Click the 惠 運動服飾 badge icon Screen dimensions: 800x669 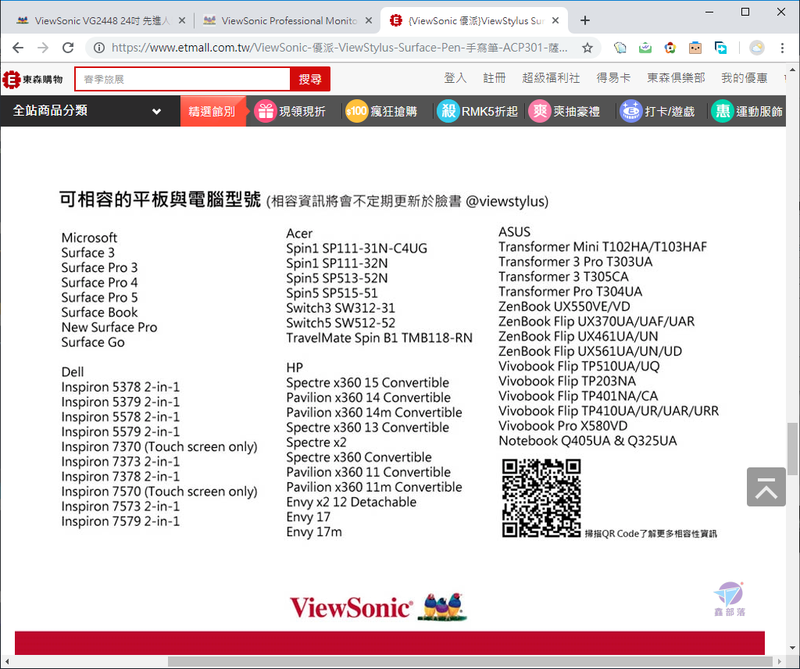click(x=723, y=111)
